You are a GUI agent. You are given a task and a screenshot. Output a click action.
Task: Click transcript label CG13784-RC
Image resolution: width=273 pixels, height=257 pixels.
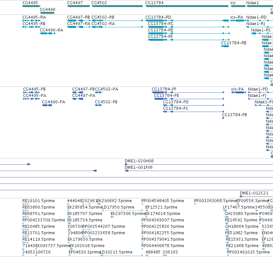[x=161, y=23]
